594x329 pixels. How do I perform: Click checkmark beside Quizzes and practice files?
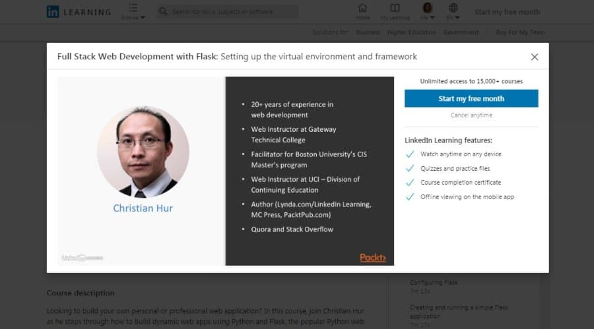pos(410,169)
